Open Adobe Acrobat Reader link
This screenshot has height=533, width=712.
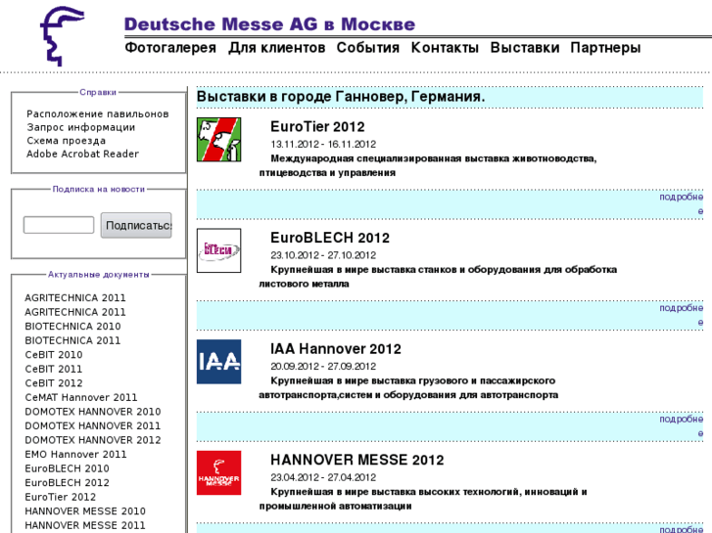point(82,154)
